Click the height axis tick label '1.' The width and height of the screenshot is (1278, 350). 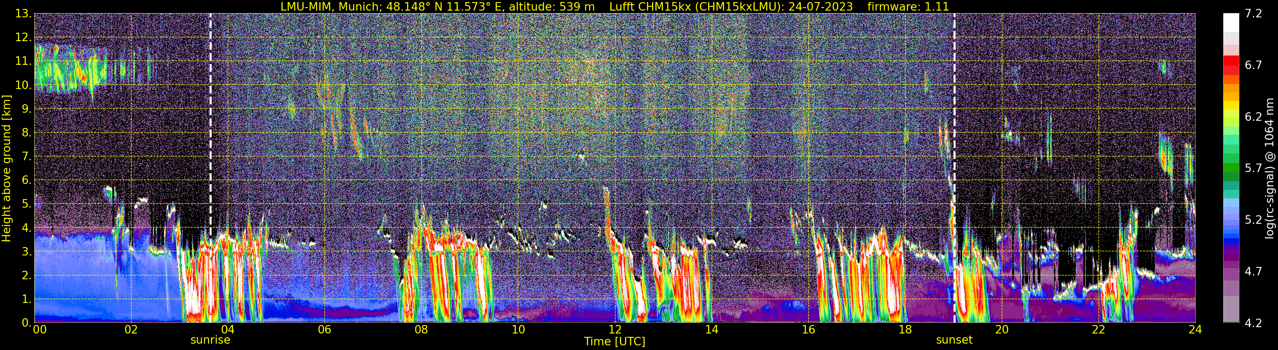coord(27,299)
